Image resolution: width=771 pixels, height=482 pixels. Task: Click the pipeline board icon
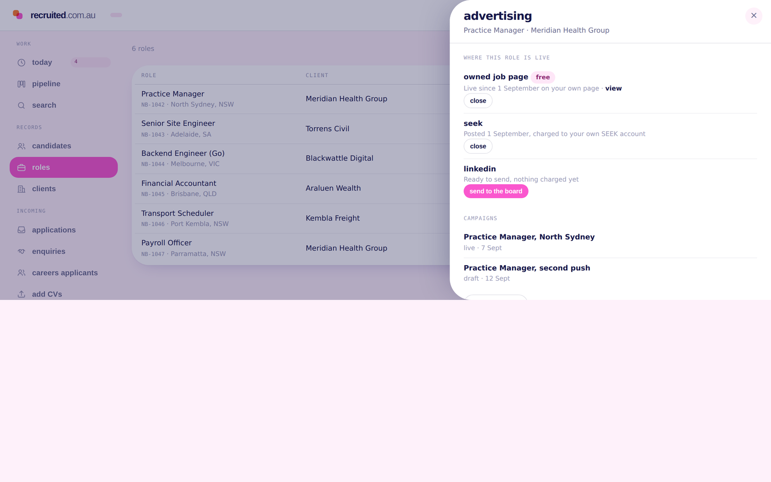(21, 84)
